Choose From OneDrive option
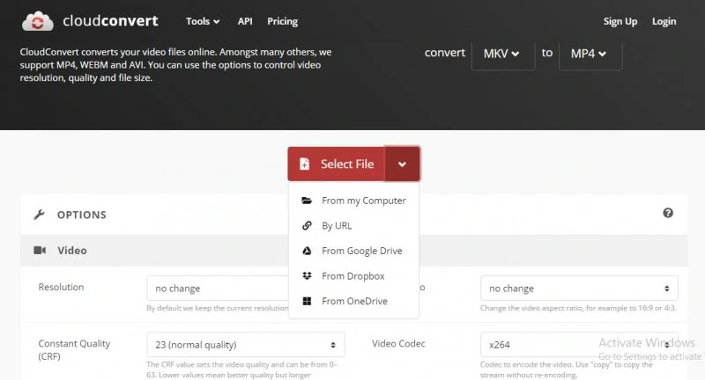Screen dimensions: 705x380 coord(354,301)
